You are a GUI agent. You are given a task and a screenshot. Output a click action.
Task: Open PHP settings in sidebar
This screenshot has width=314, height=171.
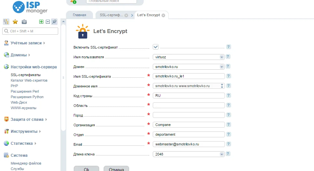tap(14, 86)
